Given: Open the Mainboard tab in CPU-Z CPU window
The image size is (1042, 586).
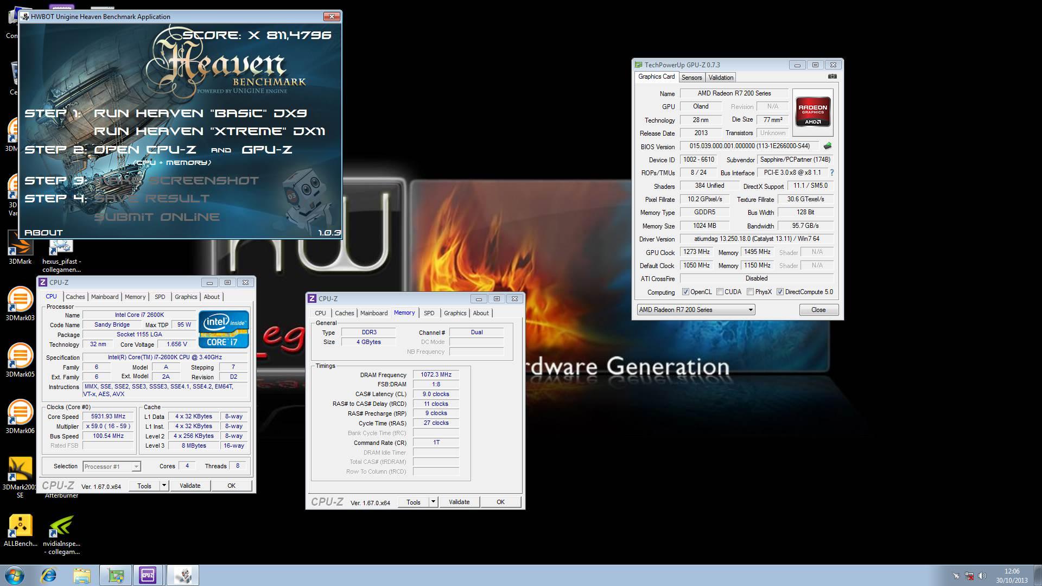Looking at the screenshot, I should click(105, 297).
